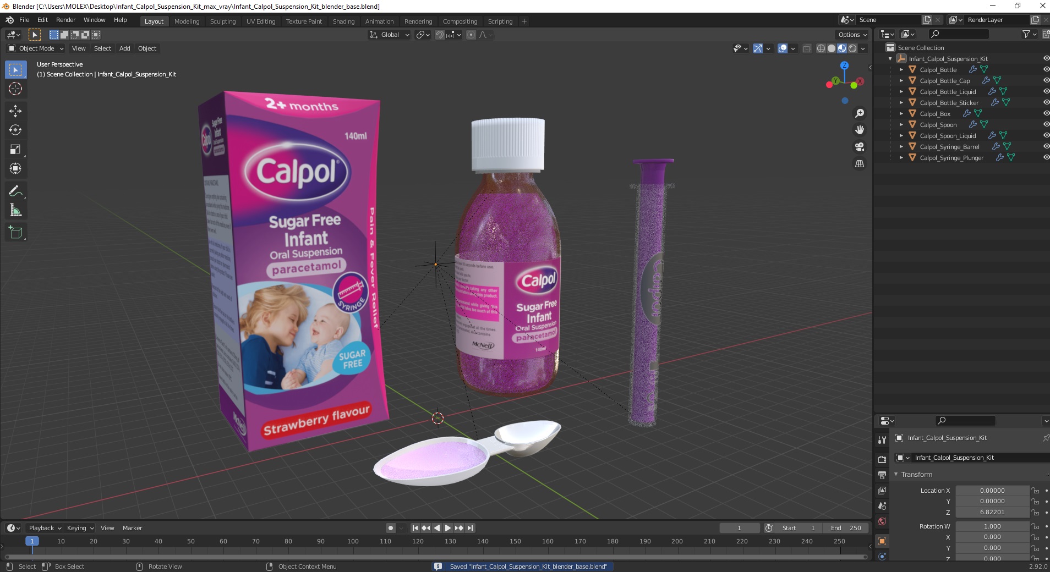Jump to next keyframe
1050x572 pixels.
tap(459, 528)
